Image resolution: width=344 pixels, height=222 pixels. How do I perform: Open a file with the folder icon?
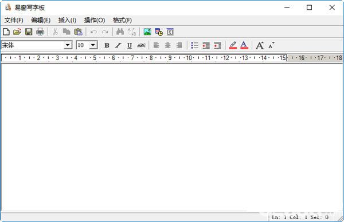point(17,32)
